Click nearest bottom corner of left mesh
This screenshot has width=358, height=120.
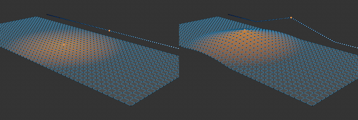click(x=131, y=105)
